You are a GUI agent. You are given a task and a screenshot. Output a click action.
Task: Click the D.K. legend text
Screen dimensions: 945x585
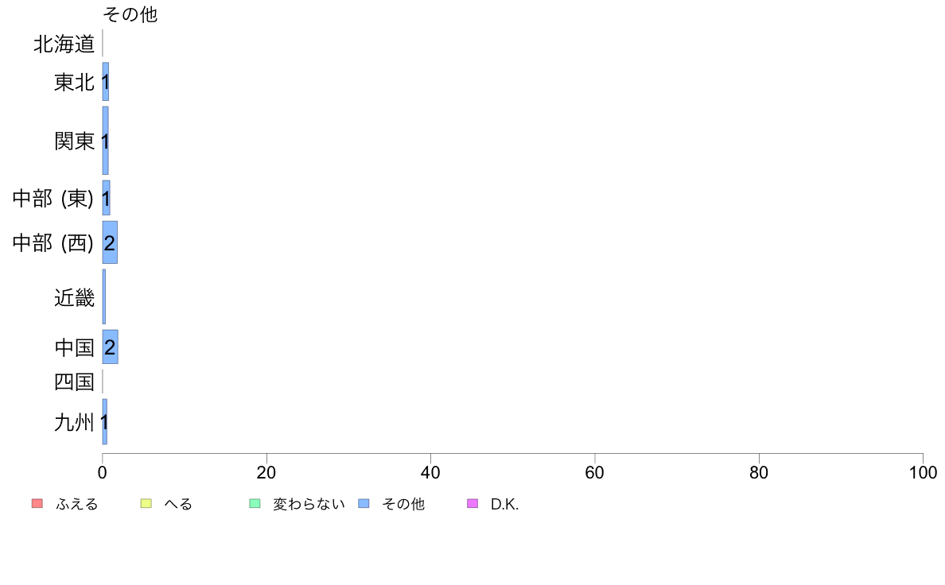pyautogui.click(x=504, y=504)
